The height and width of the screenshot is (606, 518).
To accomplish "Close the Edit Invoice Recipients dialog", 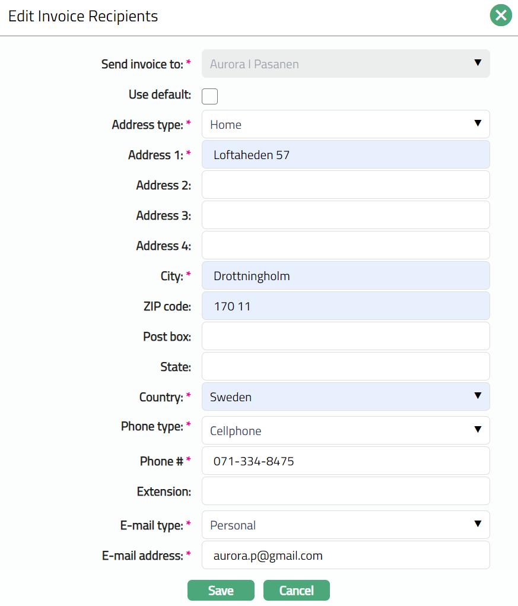I will coord(501,15).
